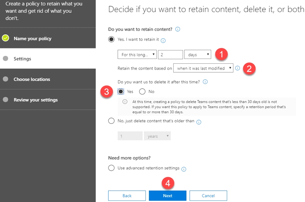Click green checkmark icon for Name your policy

tap(5, 38)
